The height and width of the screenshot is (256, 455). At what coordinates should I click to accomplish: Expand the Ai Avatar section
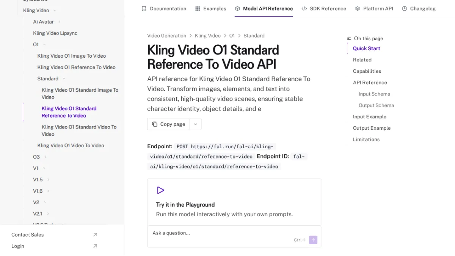point(60,22)
